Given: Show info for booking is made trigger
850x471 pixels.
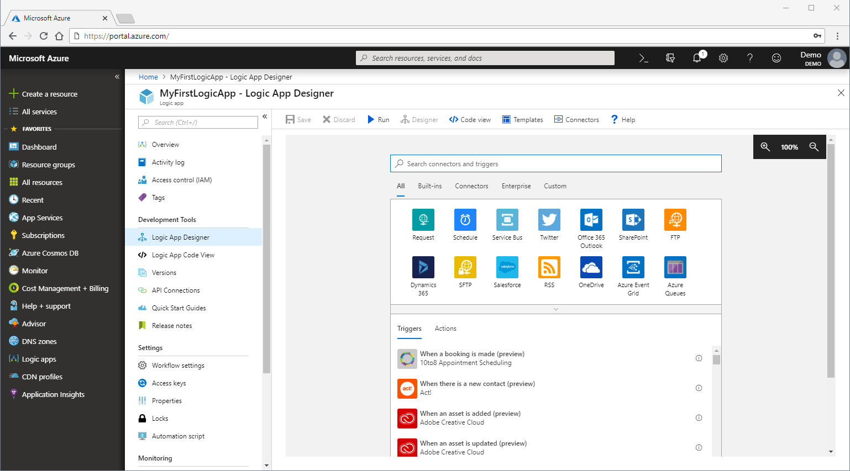Looking at the screenshot, I should pyautogui.click(x=699, y=358).
